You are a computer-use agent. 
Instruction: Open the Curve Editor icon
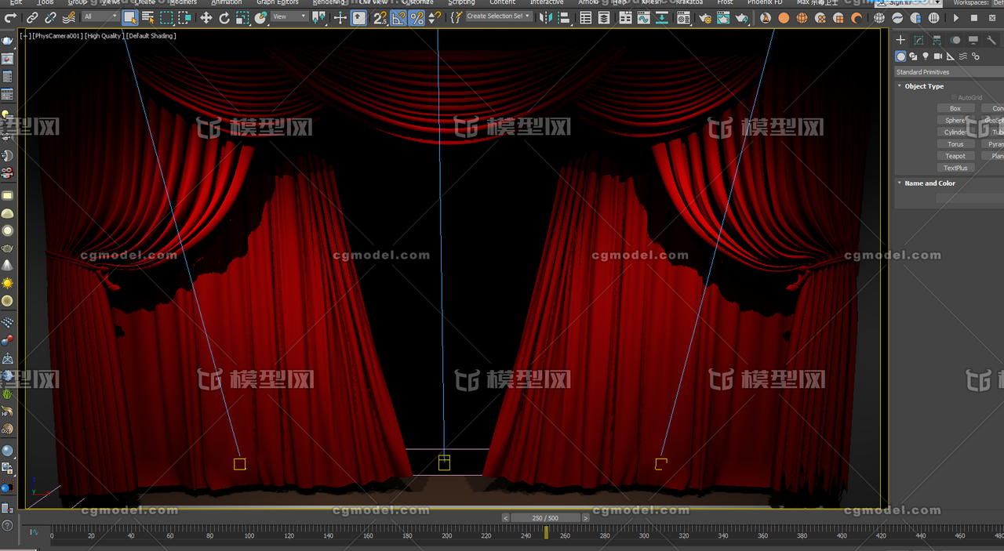pos(644,17)
